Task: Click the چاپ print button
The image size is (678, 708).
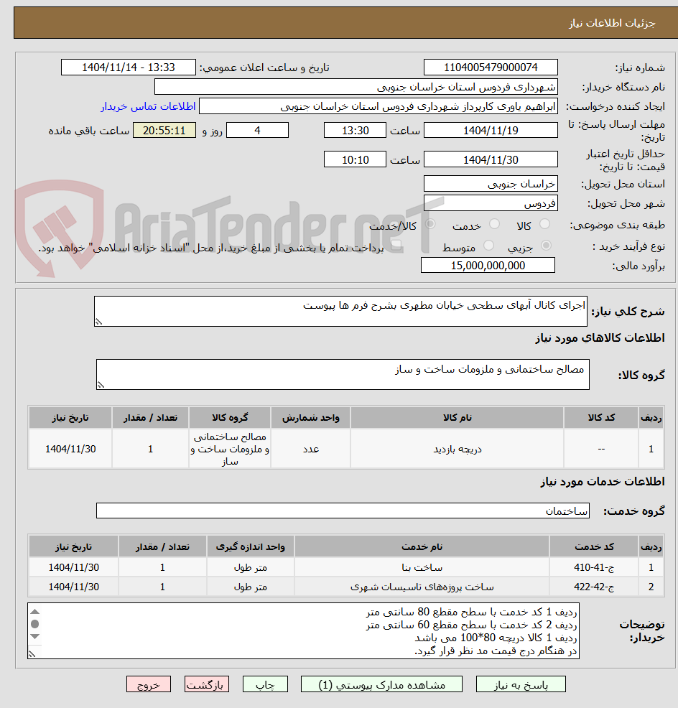Action: 265,684
